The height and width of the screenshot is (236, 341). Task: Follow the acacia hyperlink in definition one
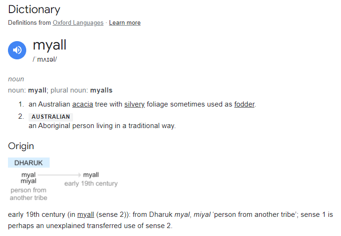[x=82, y=104]
